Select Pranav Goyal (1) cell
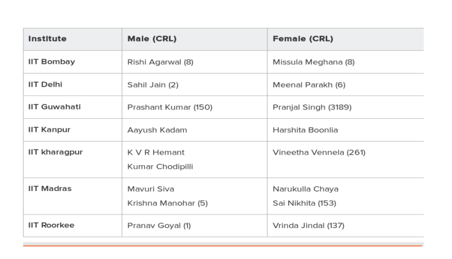 click(x=159, y=226)
